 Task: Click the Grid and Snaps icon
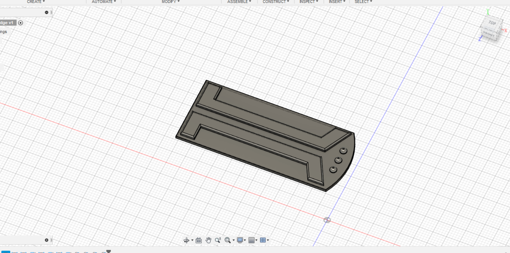point(251,240)
